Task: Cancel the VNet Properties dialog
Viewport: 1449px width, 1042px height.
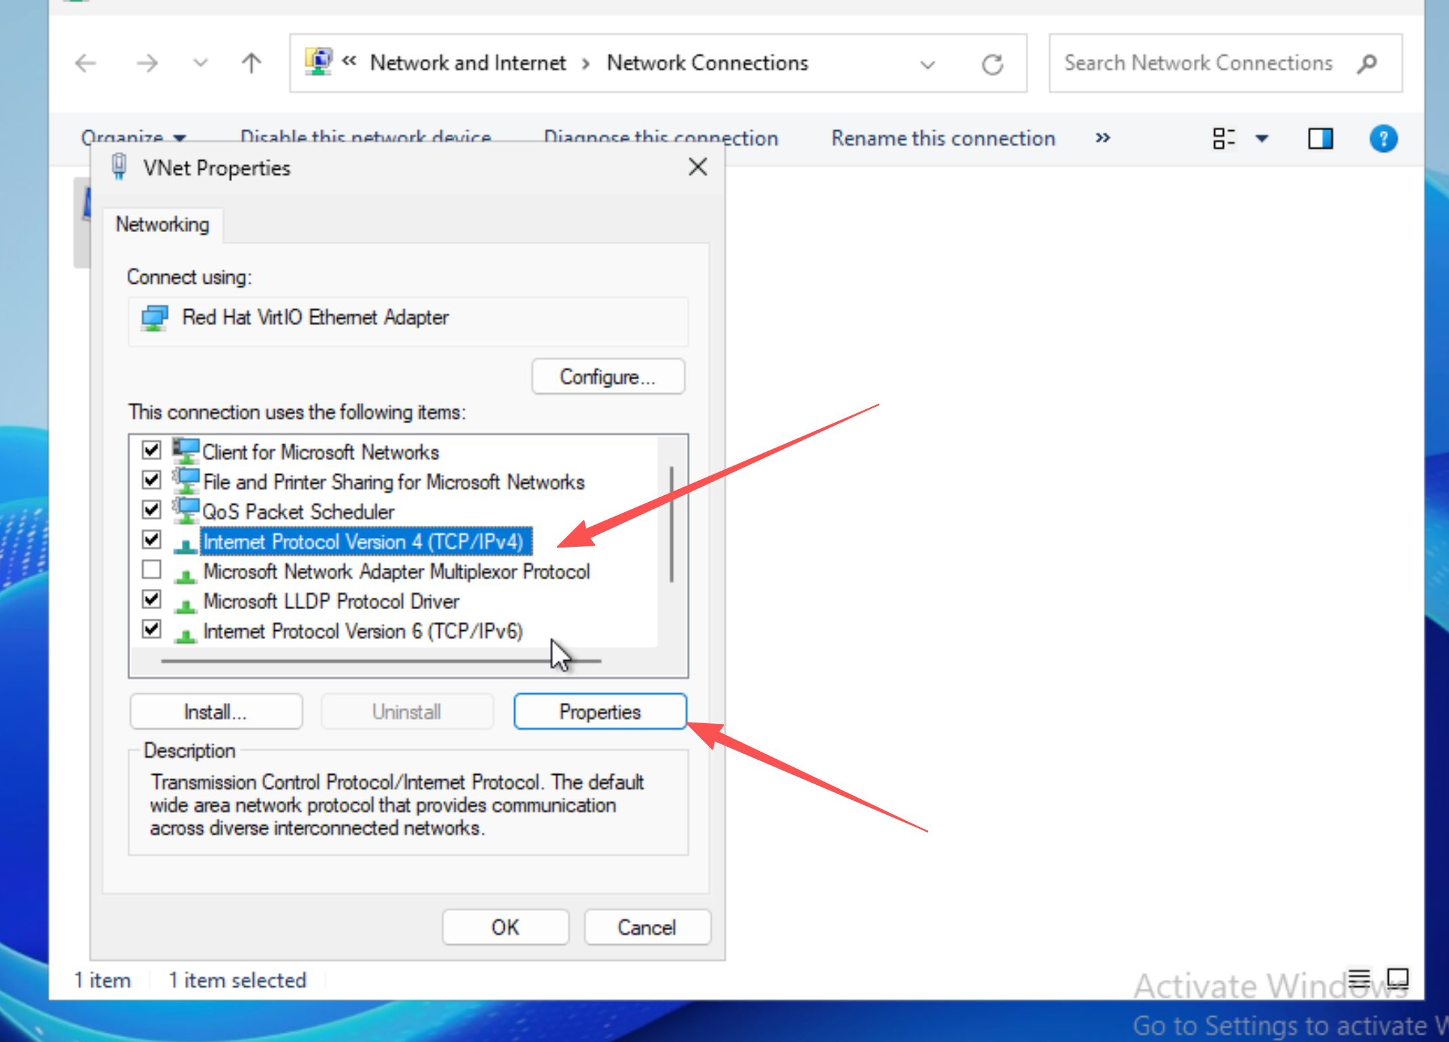Action: 647,927
